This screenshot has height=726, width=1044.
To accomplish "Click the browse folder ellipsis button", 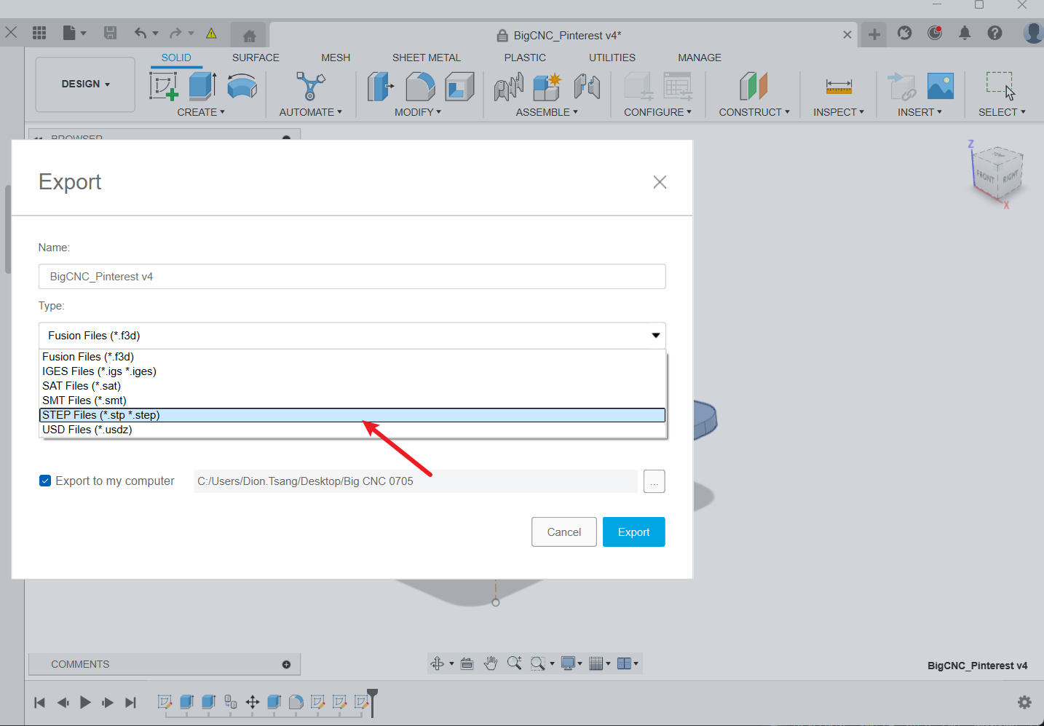I will pos(655,481).
